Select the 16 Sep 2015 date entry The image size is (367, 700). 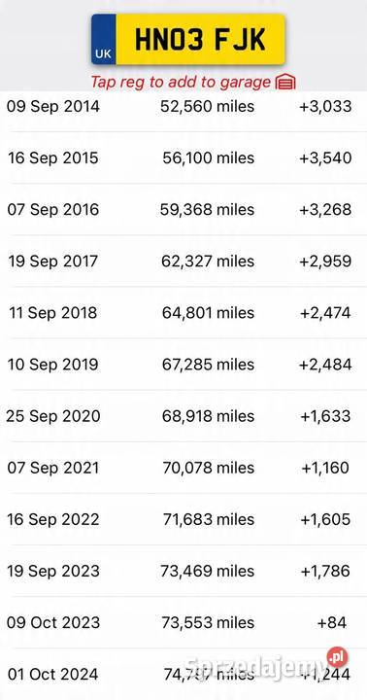pyautogui.click(x=53, y=158)
